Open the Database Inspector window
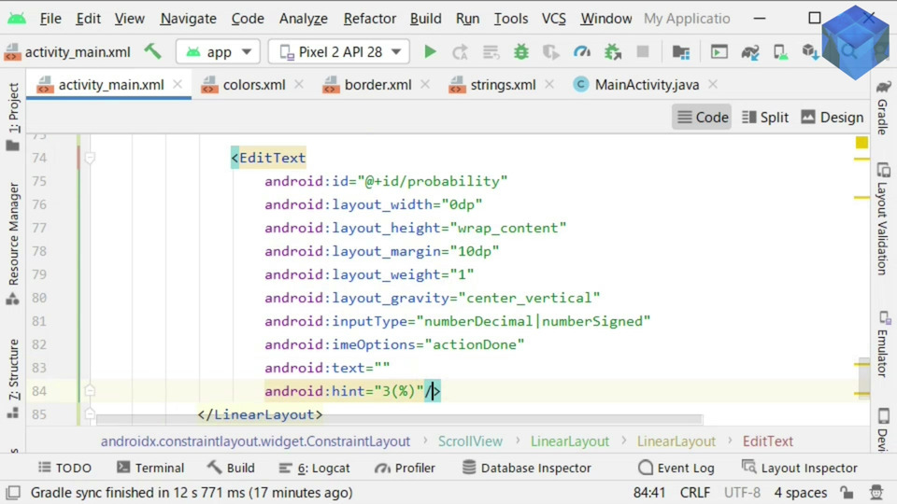This screenshot has width=897, height=504. click(x=526, y=468)
